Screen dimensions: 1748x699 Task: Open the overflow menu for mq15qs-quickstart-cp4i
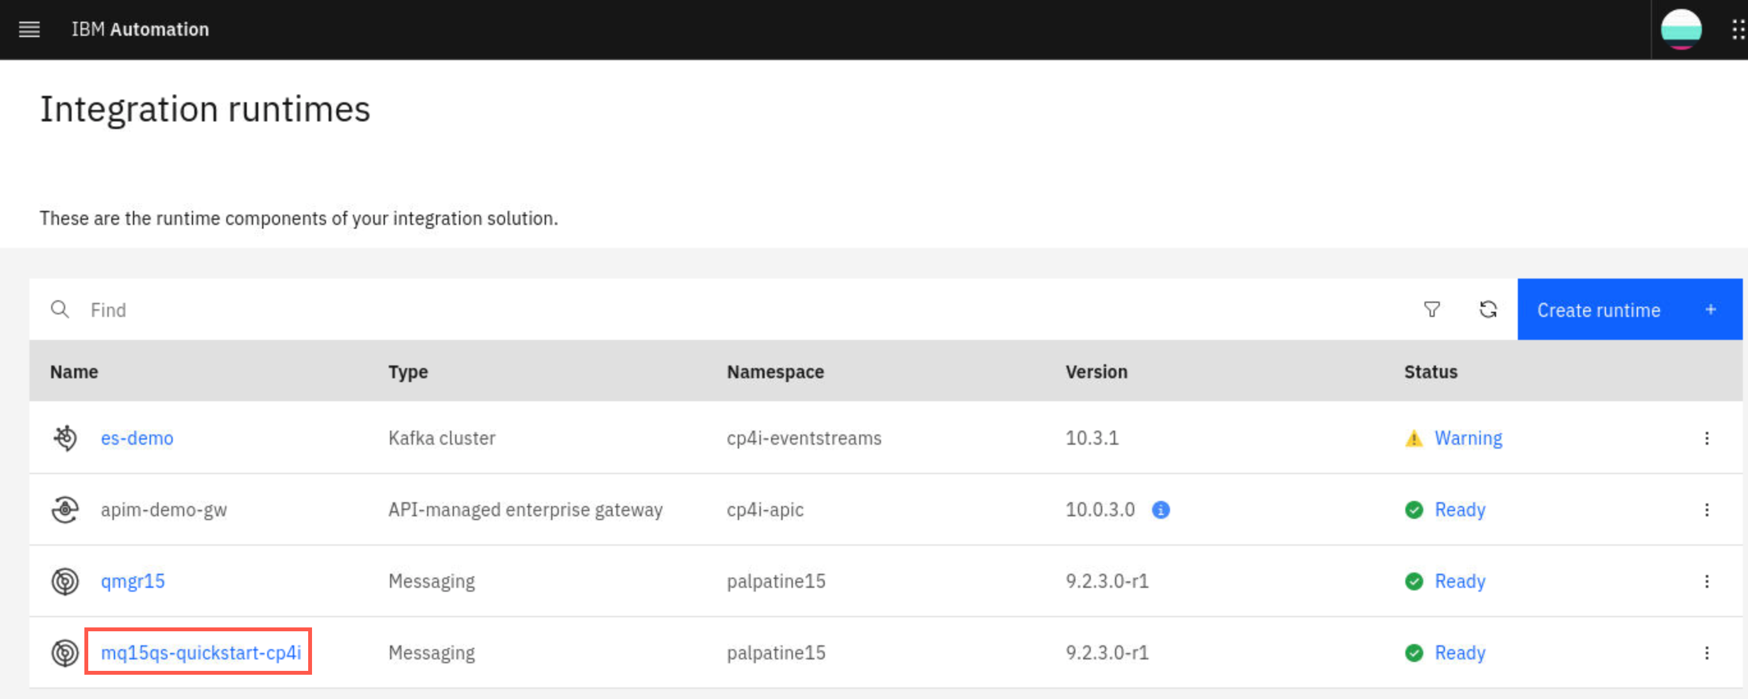[1706, 653]
